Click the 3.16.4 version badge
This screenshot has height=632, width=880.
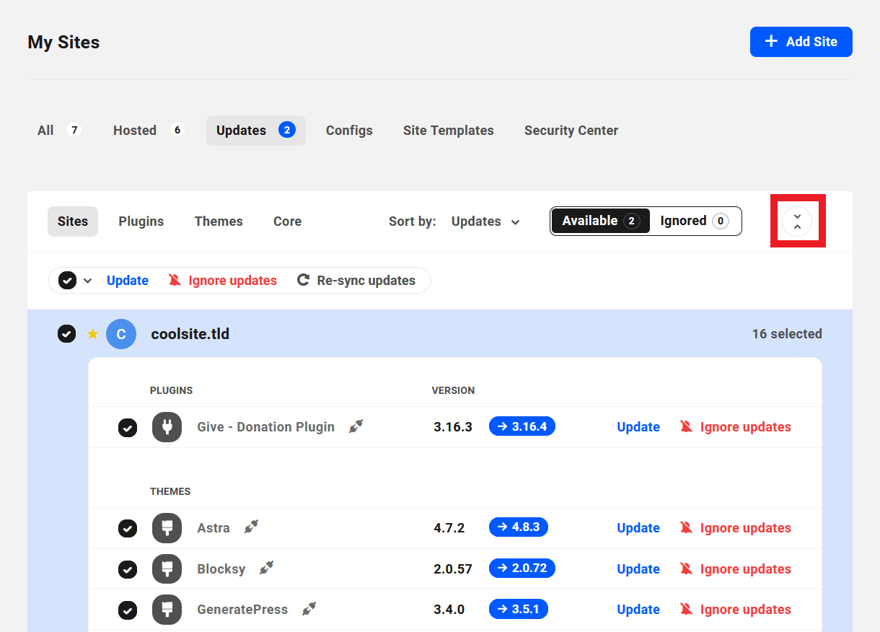(x=522, y=426)
